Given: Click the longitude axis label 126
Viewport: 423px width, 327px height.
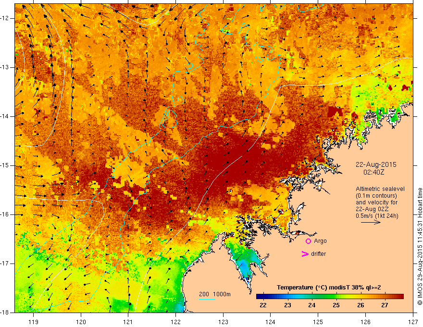Looking at the screenshot, I should [x=365, y=322].
